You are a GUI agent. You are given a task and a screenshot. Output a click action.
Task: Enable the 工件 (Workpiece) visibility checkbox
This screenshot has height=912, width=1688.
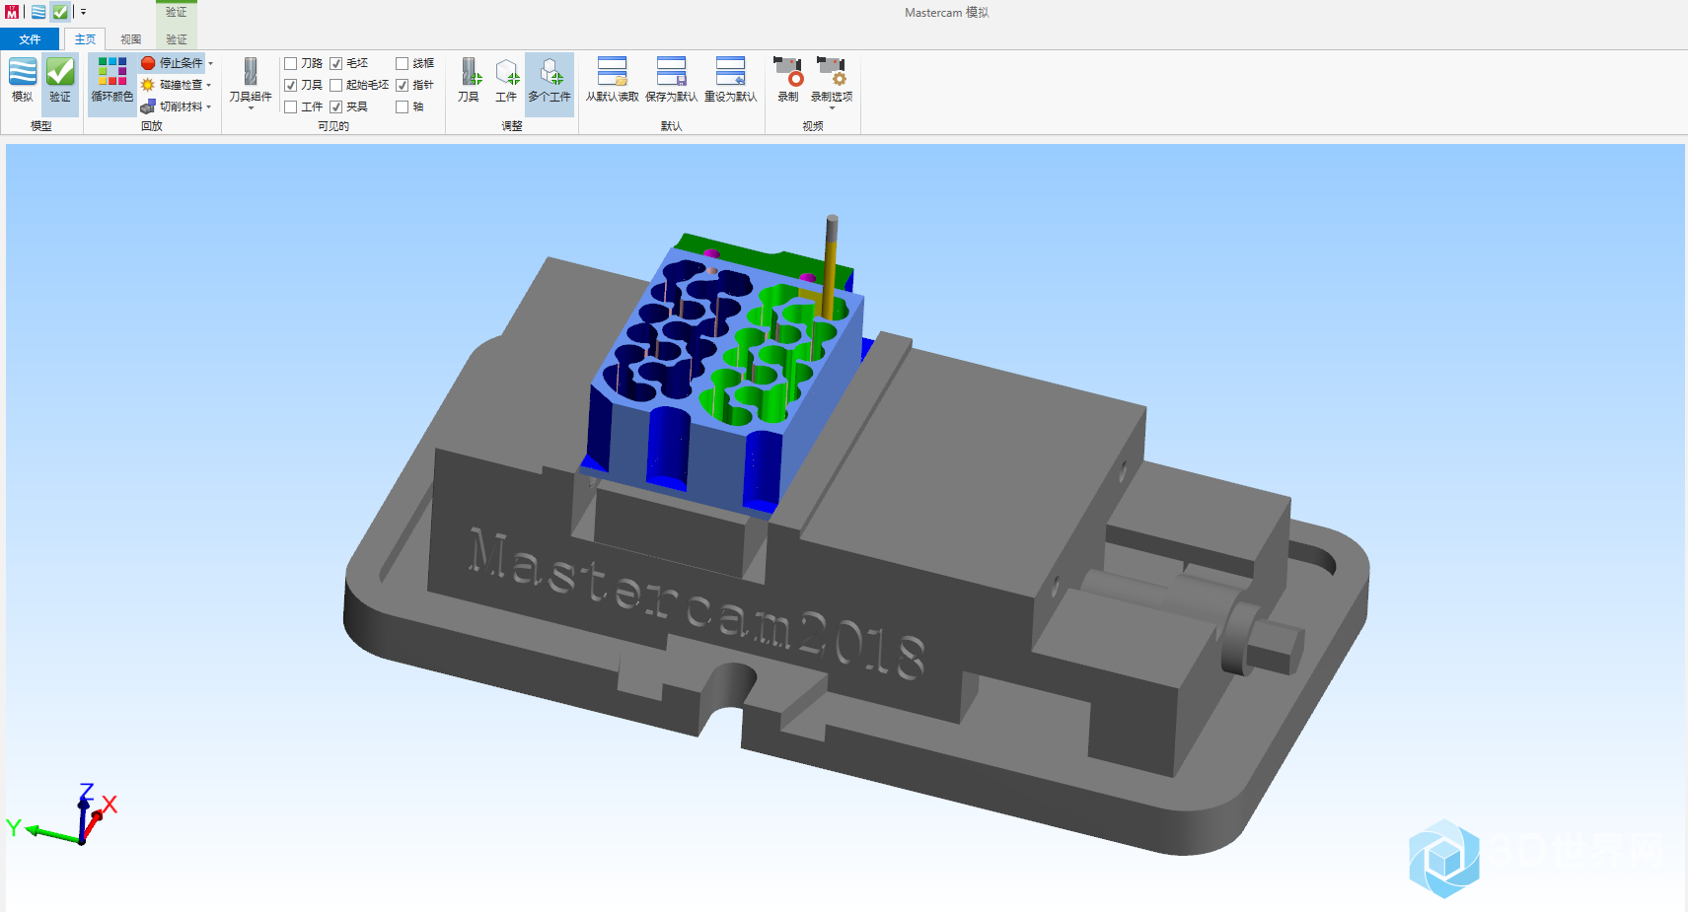coord(291,106)
